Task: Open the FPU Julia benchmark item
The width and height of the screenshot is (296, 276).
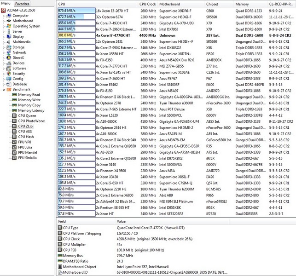Action: (x=22, y=147)
